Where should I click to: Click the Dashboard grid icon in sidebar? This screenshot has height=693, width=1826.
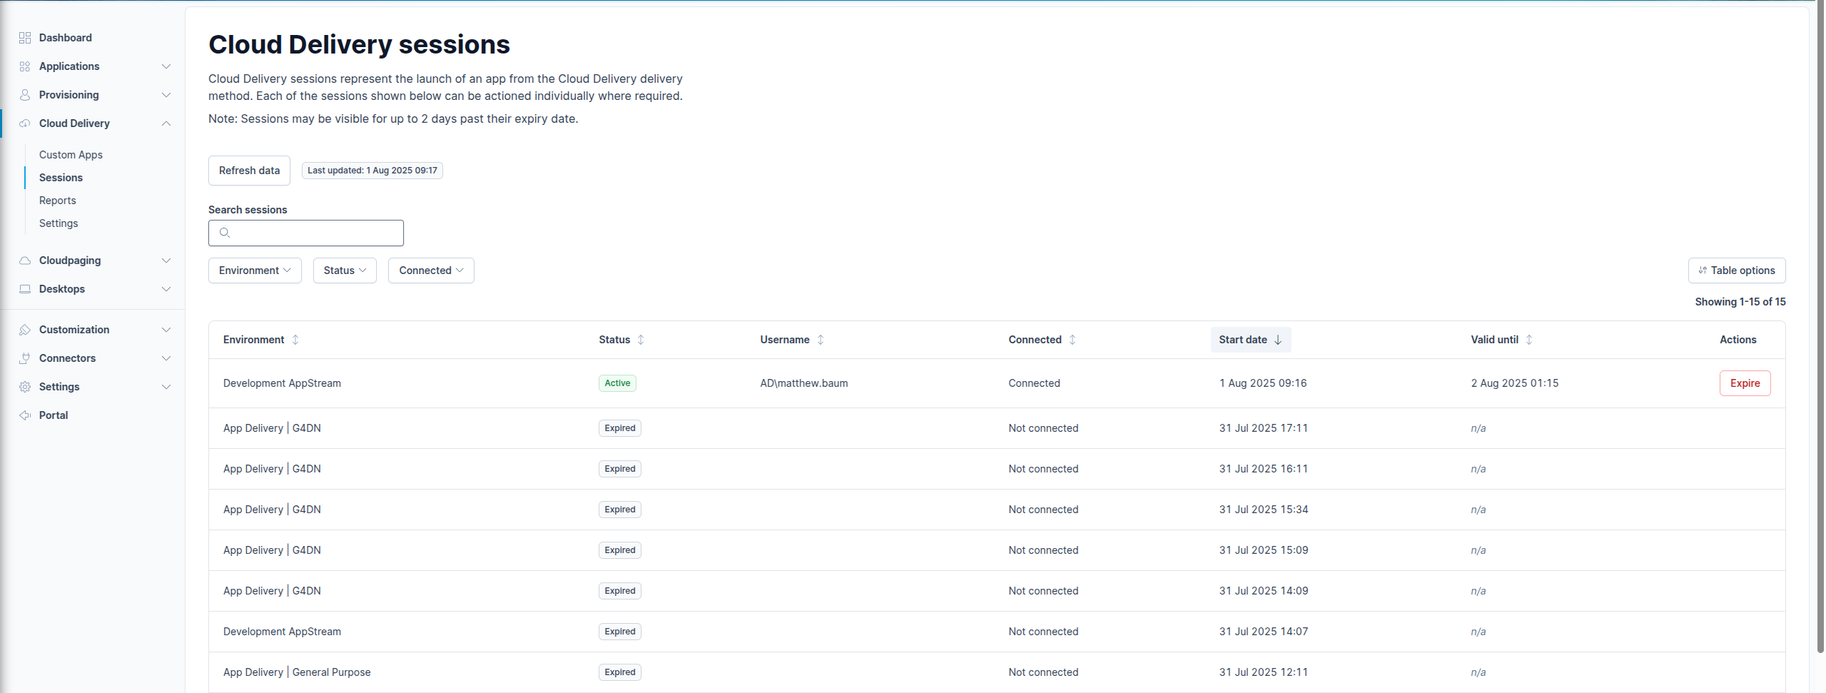pyautogui.click(x=25, y=38)
